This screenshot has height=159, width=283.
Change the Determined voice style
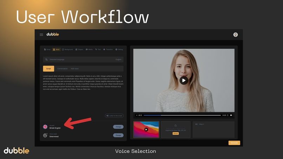point(118,135)
